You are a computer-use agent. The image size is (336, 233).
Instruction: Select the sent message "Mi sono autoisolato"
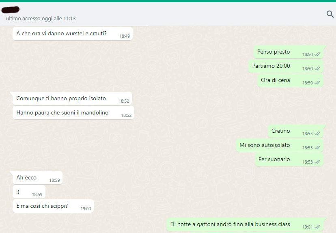[x=280, y=145]
